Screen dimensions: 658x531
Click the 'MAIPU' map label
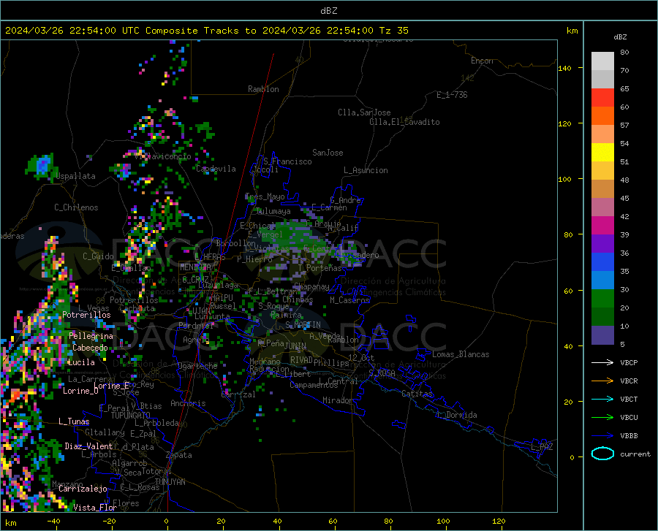click(222, 297)
